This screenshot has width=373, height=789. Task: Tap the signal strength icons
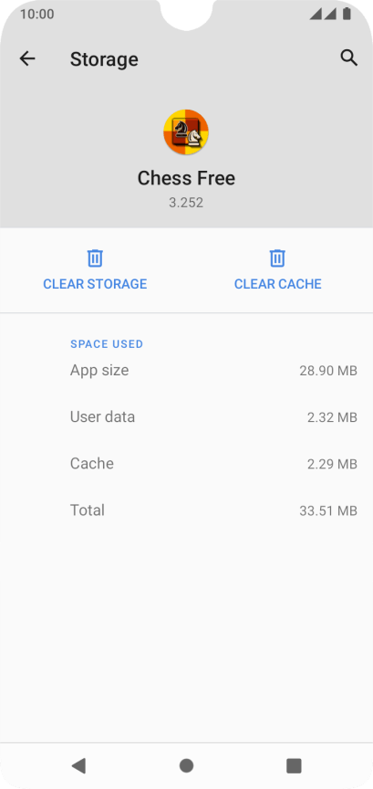point(323,14)
